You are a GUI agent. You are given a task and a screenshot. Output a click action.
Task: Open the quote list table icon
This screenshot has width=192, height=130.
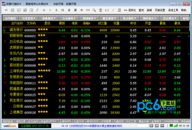coord(13,10)
